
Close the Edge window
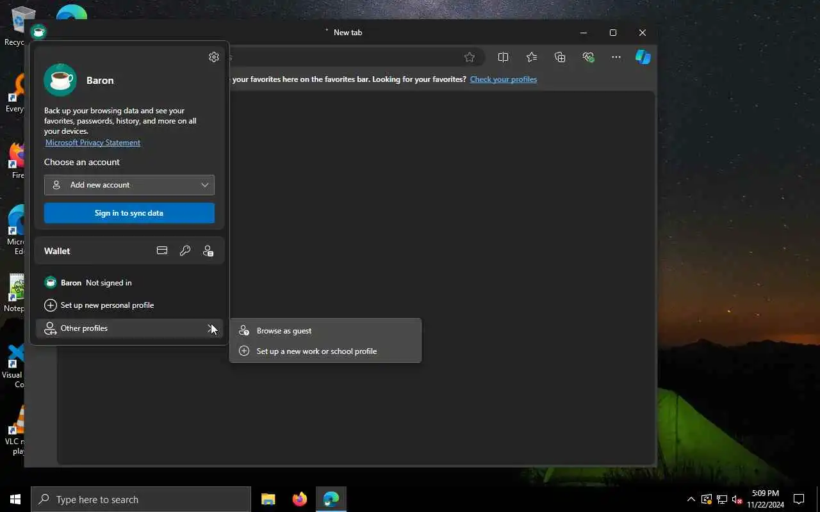click(x=643, y=33)
